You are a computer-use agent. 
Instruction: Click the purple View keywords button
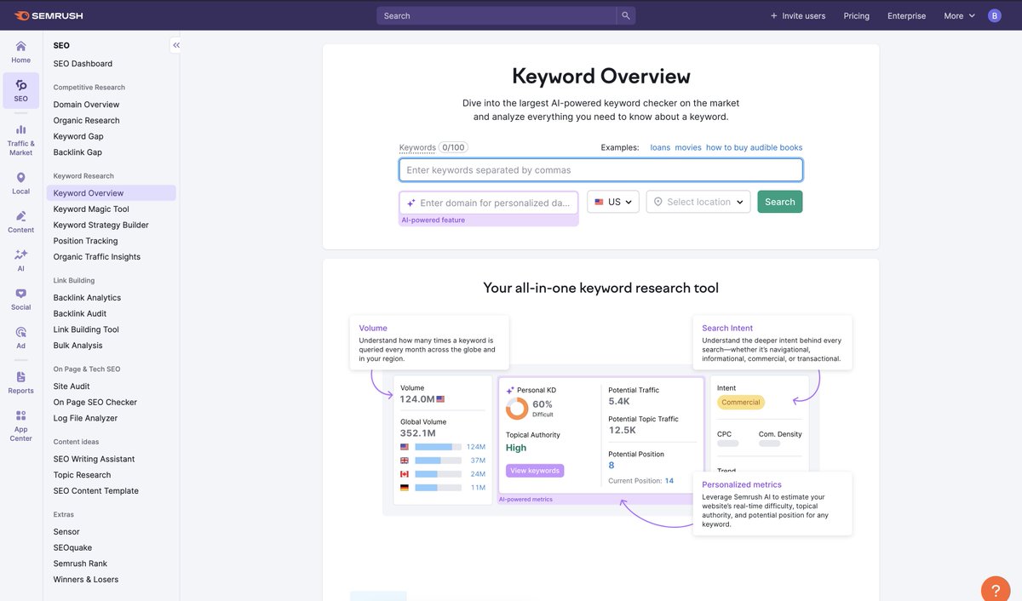(535, 471)
